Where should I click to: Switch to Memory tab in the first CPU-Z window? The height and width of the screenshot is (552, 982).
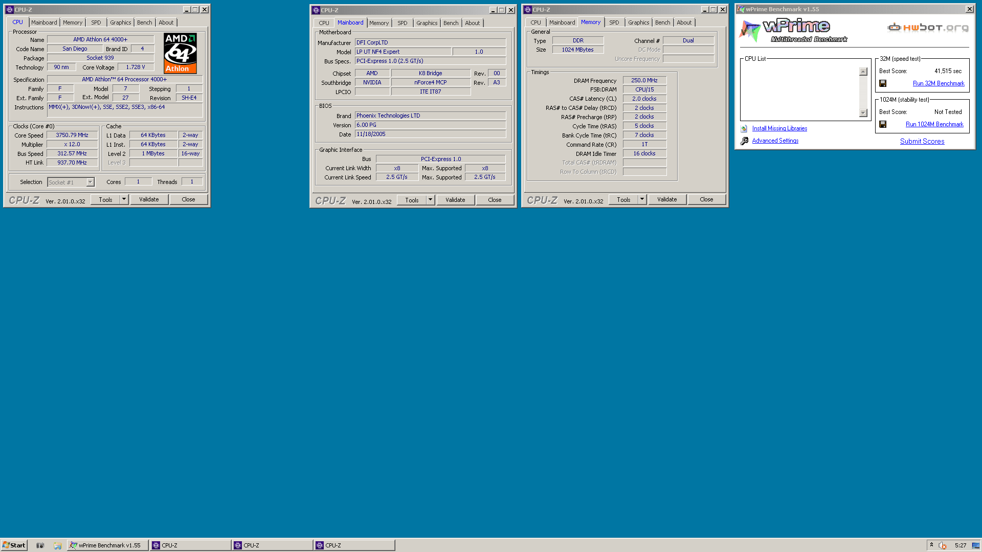pos(73,22)
